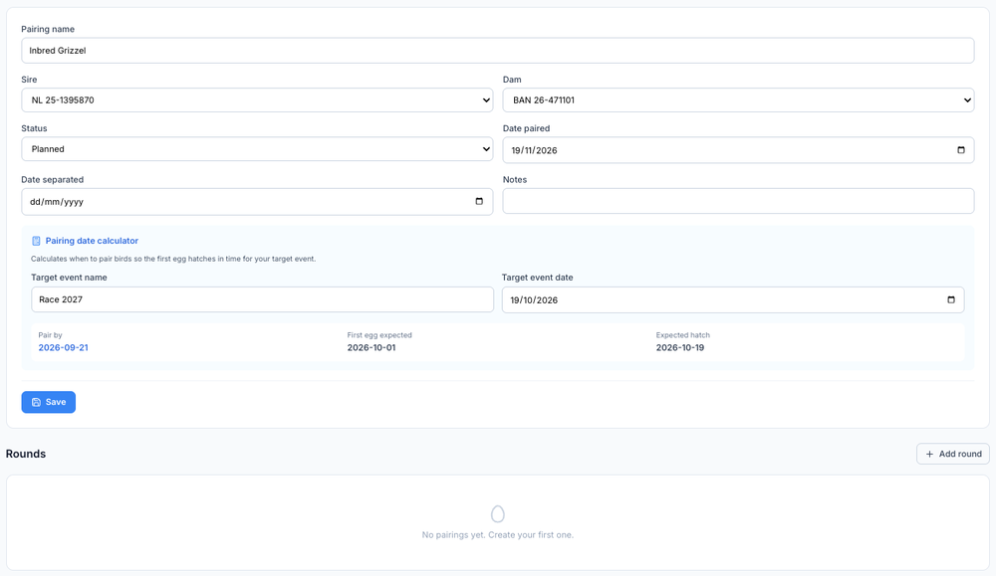Select the Date paired field value 19/11/2026
This screenshot has width=996, height=576.
coord(534,150)
